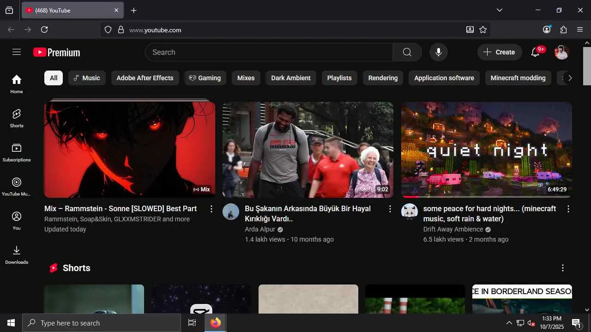Visit the Arda Alpur channel name
This screenshot has width=591, height=332.
[260, 229]
